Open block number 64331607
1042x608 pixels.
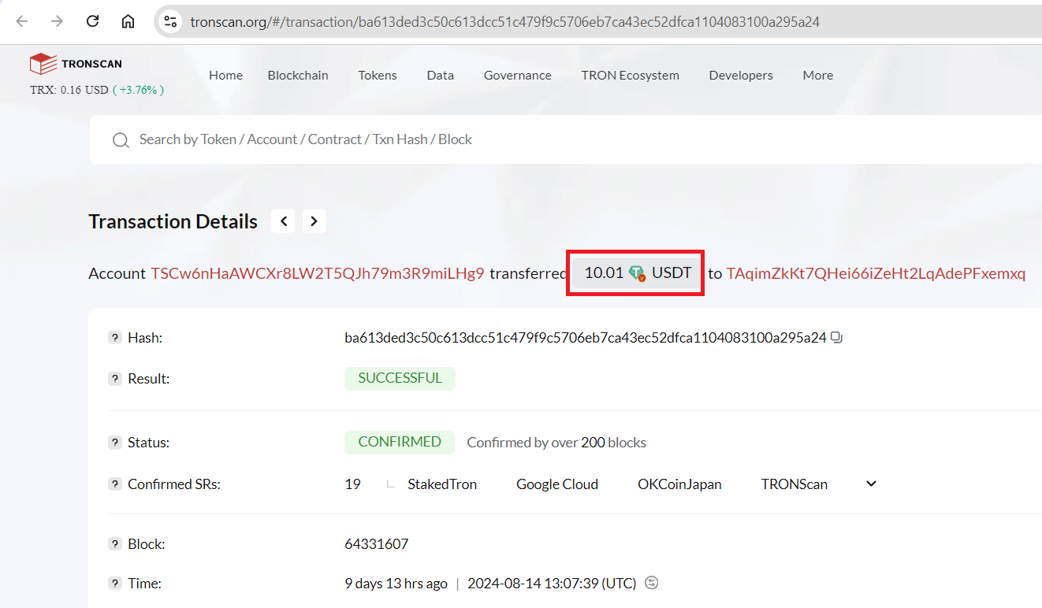377,544
